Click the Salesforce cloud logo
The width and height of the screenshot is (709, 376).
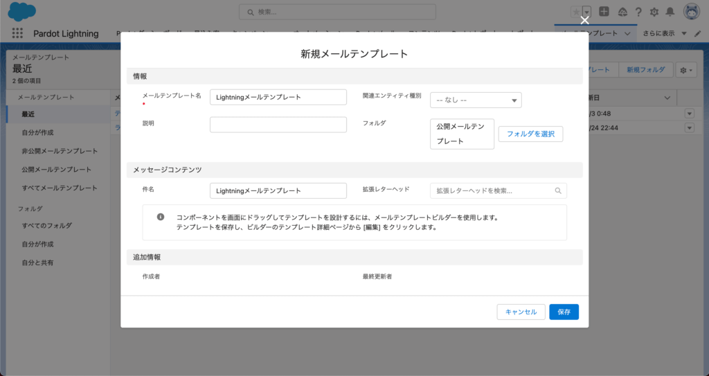point(21,12)
